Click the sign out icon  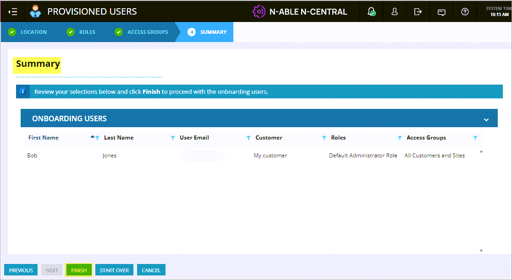click(x=418, y=12)
